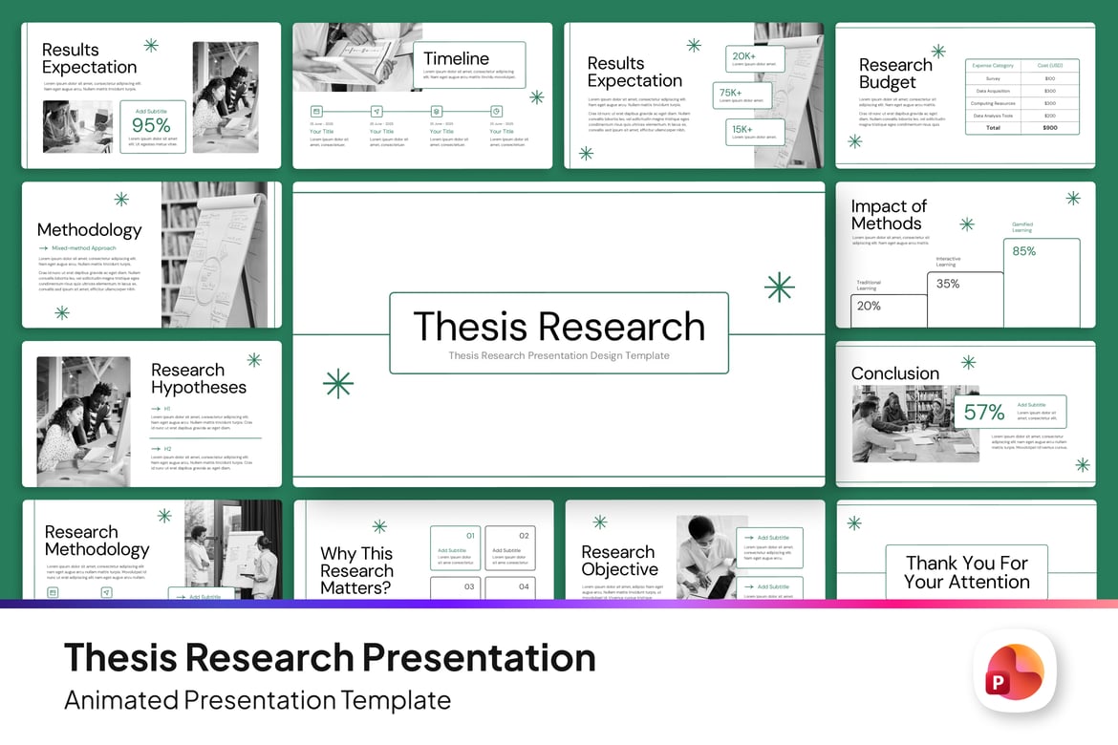Click the 95% figure box
1118x745 pixels.
pos(153,127)
